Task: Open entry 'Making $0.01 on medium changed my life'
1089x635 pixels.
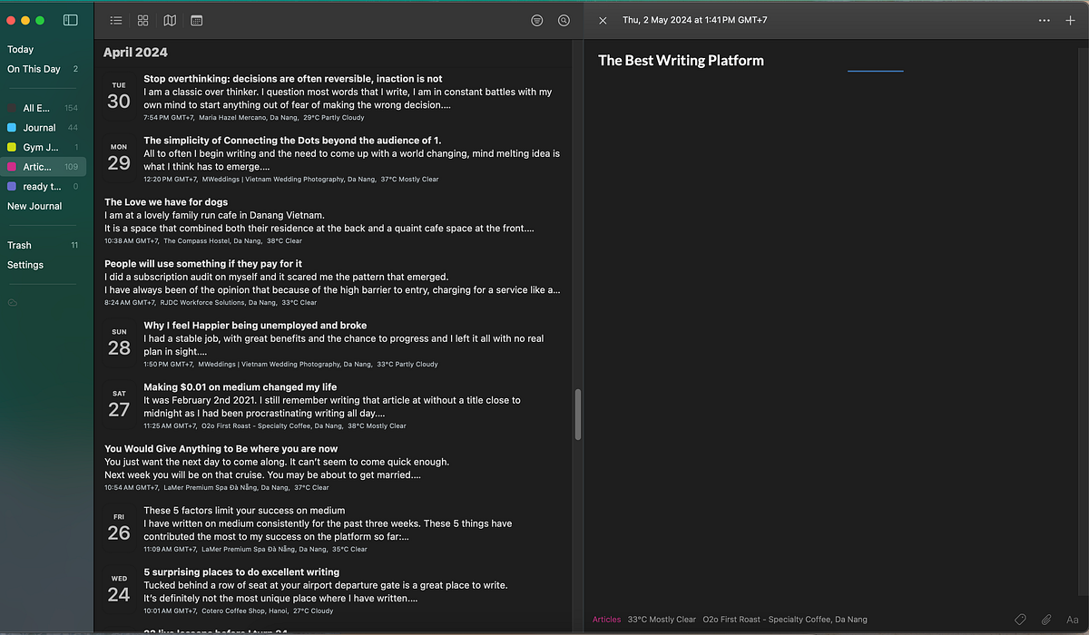Action: [x=332, y=406]
